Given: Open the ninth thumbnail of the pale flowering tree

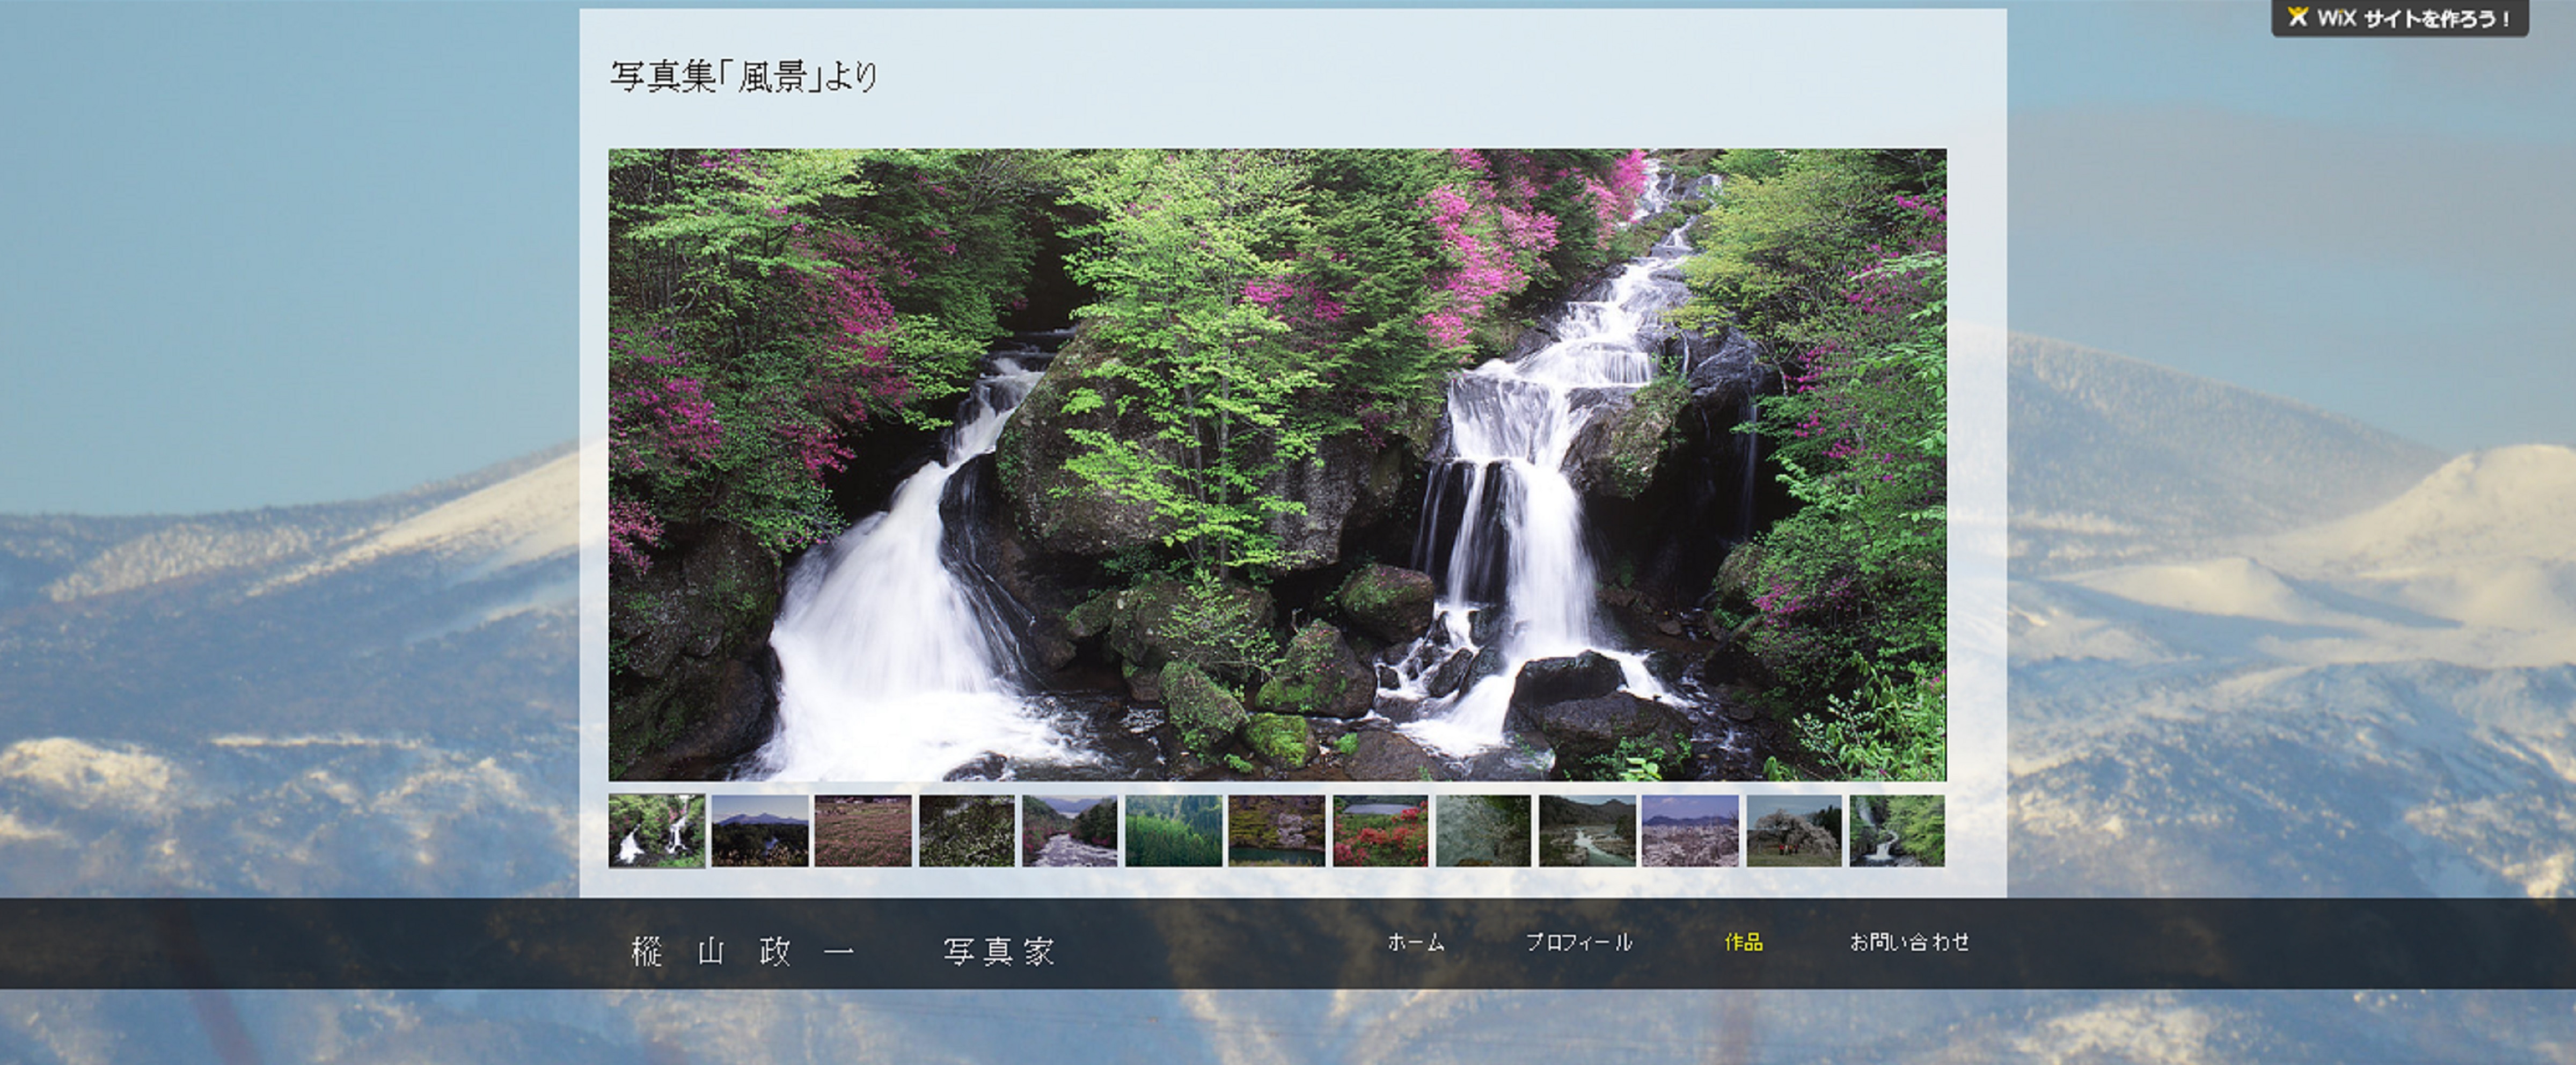Looking at the screenshot, I should pos(1483,831).
